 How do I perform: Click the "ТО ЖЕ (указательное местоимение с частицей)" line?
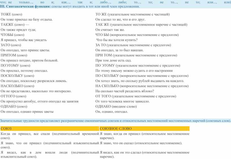click(x=132, y=14)
